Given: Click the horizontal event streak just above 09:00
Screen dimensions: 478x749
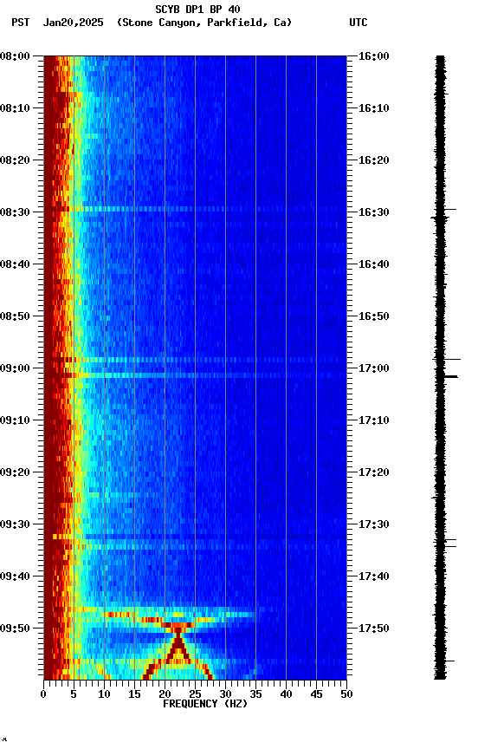Looking at the screenshot, I should click(195, 360).
